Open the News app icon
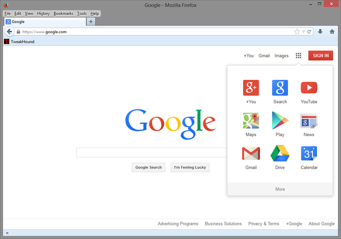The height and width of the screenshot is (239, 341). 309,121
